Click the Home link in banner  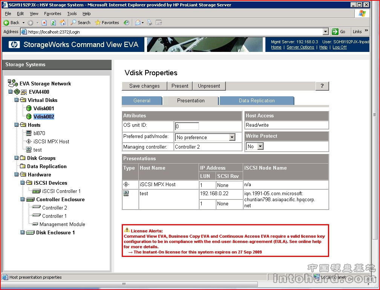[x=276, y=47]
